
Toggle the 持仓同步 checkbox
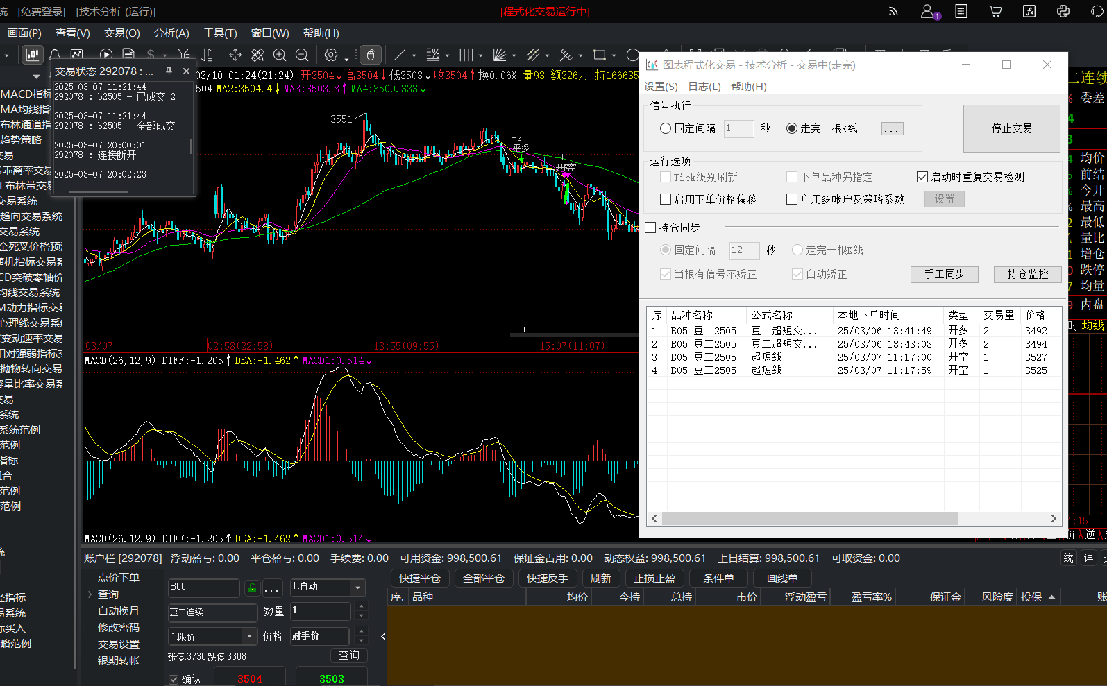click(650, 228)
